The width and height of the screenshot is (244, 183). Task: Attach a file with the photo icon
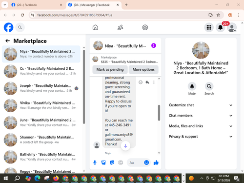[103, 163]
